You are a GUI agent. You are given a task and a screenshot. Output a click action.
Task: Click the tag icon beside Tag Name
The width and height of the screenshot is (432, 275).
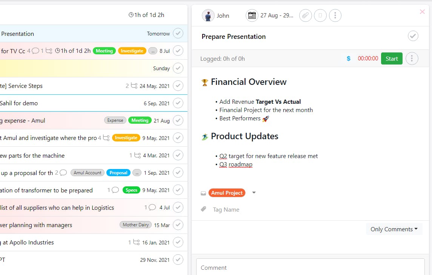coord(203,209)
